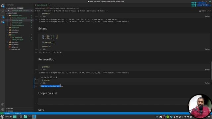This screenshot has width=212, height=119.
Task: Collapse the OPEN EDITORS section
Action: coord(20,8)
